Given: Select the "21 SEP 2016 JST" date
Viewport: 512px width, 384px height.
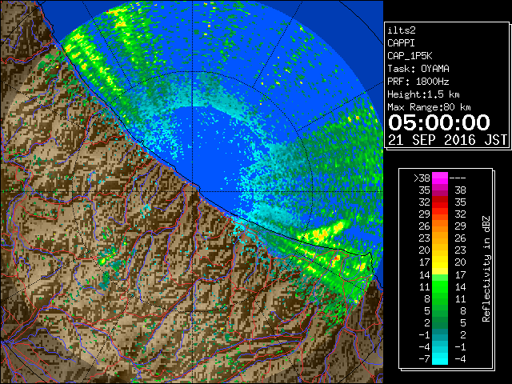Looking at the screenshot, I should (x=448, y=140).
